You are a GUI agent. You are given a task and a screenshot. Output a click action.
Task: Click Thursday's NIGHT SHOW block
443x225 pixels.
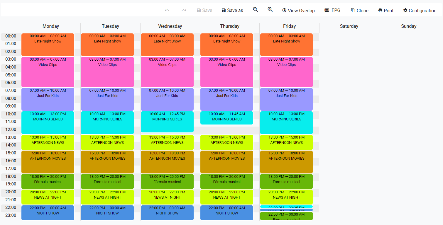point(227,213)
